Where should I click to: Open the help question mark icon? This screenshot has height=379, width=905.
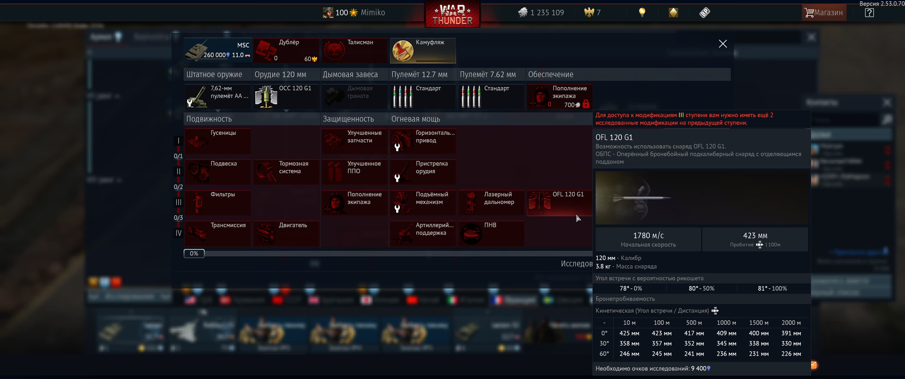(x=869, y=13)
